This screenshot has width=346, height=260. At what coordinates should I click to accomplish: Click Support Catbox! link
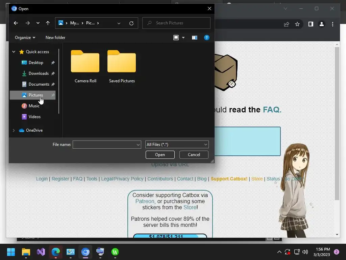click(229, 179)
